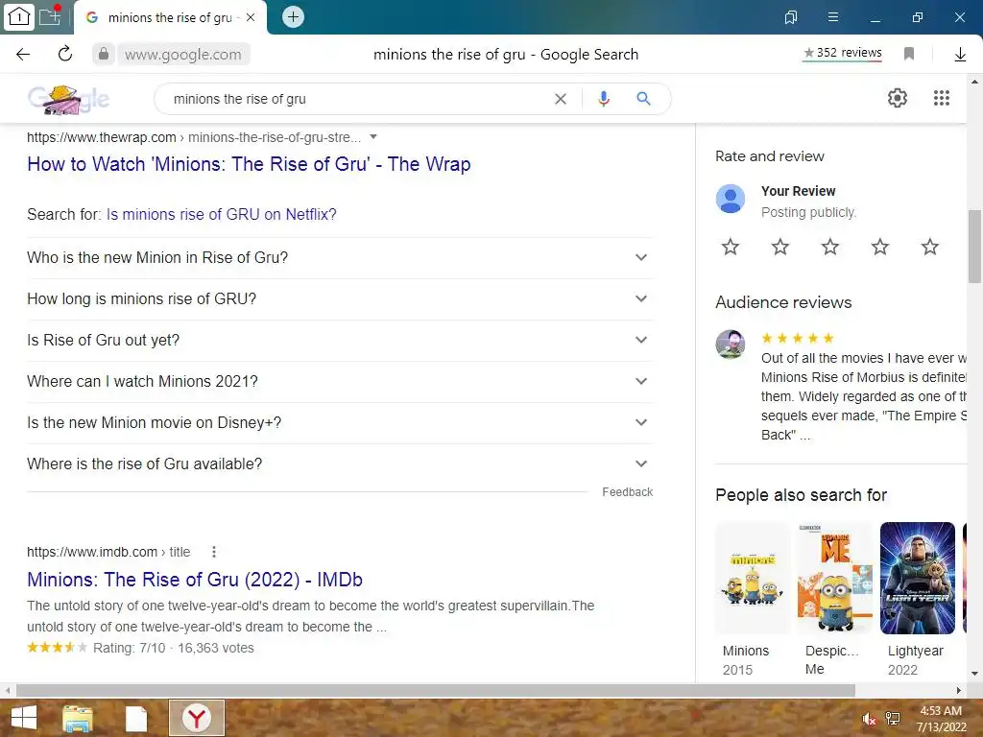This screenshot has width=983, height=737.
Task: Expand Is the new Minion movie on Disney+
Action: click(x=340, y=423)
